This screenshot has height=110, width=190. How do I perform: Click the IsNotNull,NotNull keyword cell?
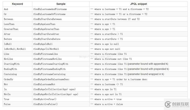tap(17, 49)
